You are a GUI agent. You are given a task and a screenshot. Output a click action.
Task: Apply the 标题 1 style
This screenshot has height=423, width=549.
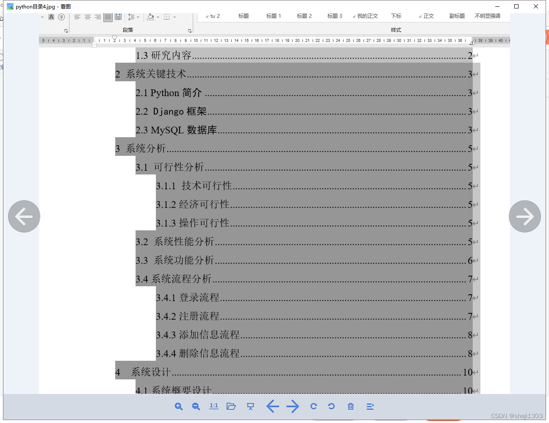274,16
